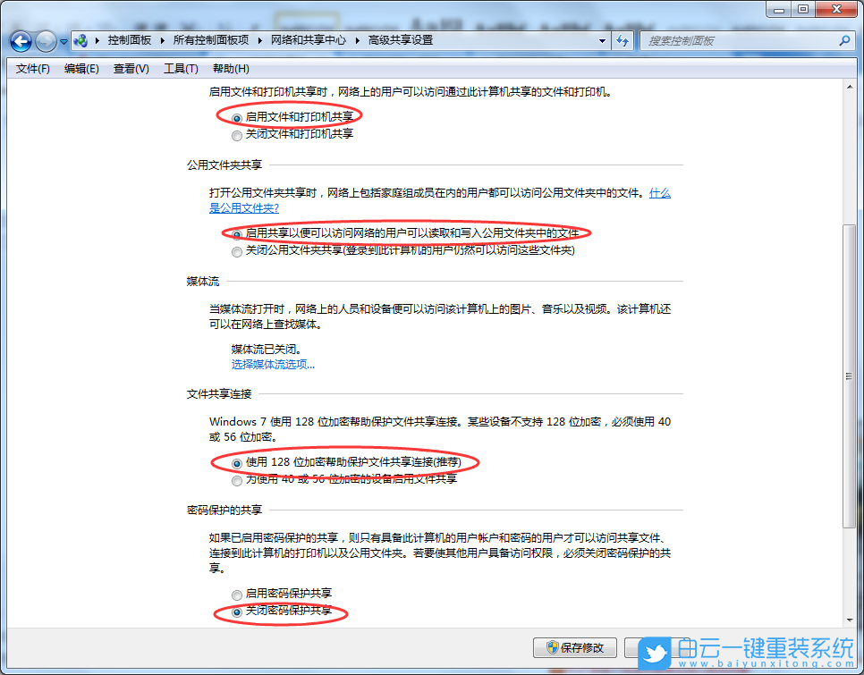This screenshot has width=864, height=675.
Task: Select 关闭文件和打印机共享 option
Action: tap(237, 135)
